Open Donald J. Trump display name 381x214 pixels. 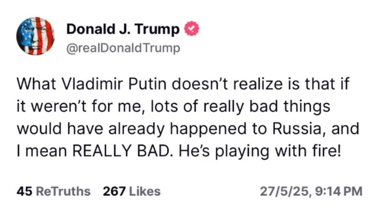(123, 29)
